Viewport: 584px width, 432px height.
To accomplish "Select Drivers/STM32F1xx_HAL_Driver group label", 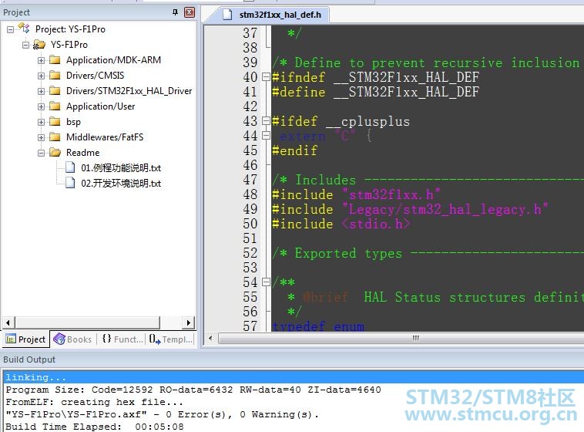I will point(129,91).
